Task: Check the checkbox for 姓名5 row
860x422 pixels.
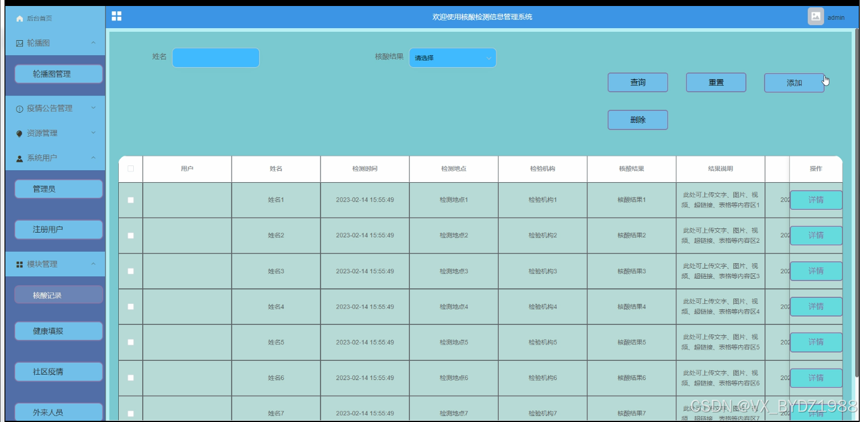Action: pos(130,342)
